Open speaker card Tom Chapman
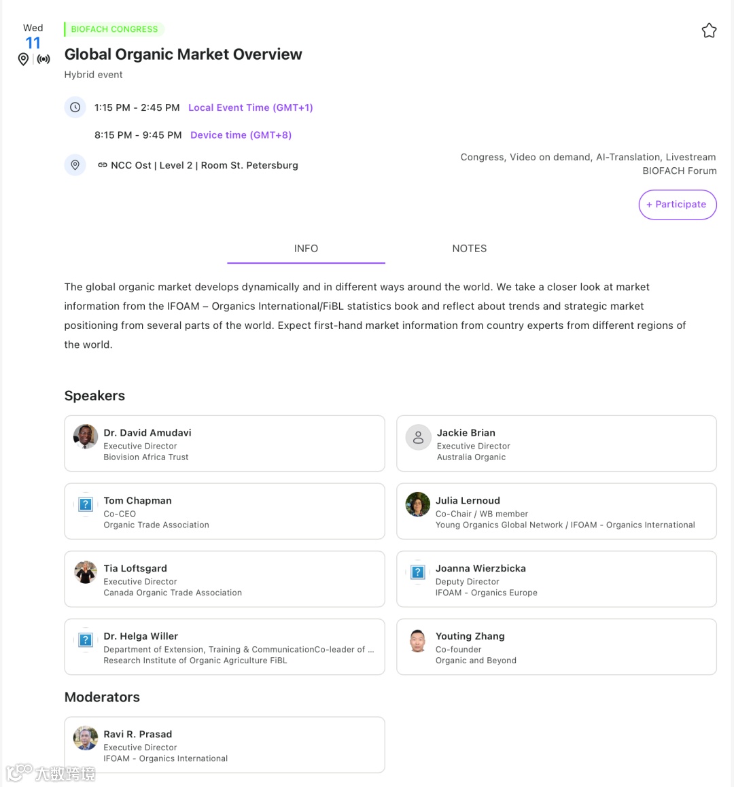734x787 pixels. pos(224,512)
